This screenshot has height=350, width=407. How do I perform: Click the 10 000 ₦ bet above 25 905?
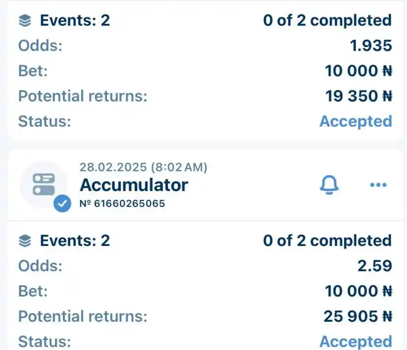click(x=358, y=291)
